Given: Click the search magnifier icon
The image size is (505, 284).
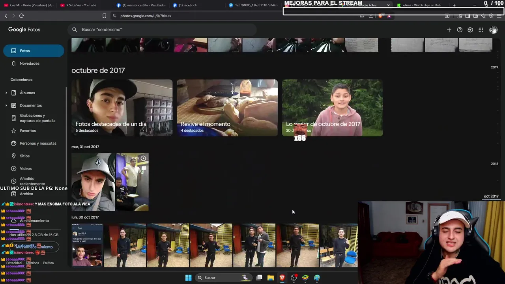Looking at the screenshot, I should click(74, 30).
